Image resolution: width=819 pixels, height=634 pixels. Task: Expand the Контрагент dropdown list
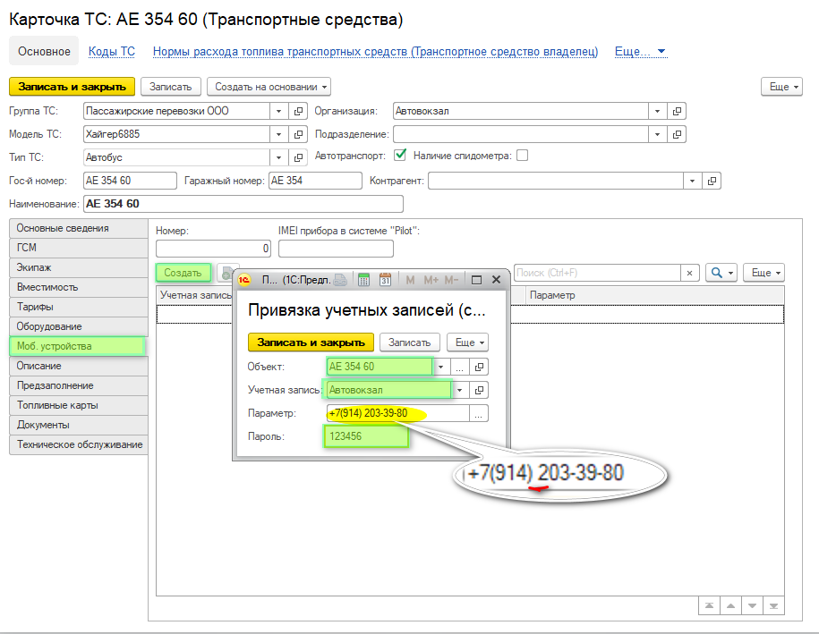(692, 181)
